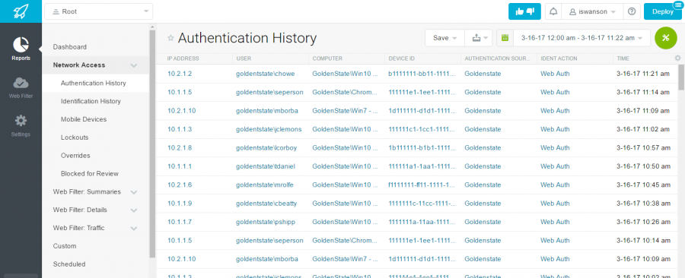This screenshot has width=685, height=278.
Task: Open the notifications bell
Action: pyautogui.click(x=553, y=11)
